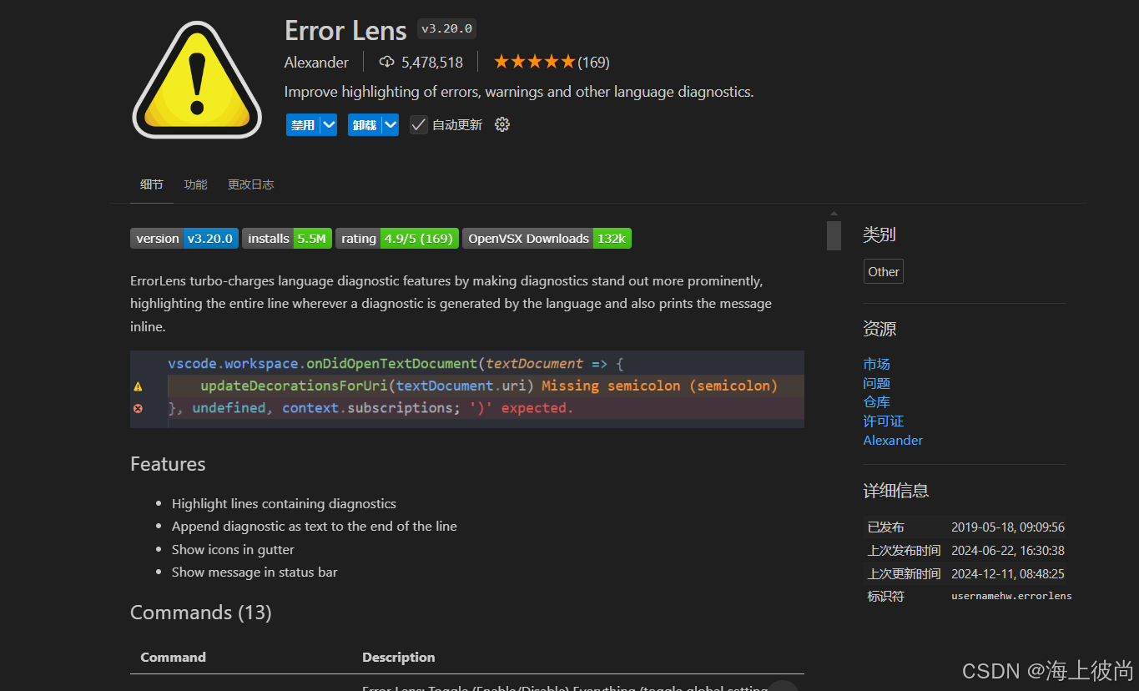Screen dimensions: 1139x691
Task: Click the red error icon in code gutter
Action: pyautogui.click(x=138, y=408)
